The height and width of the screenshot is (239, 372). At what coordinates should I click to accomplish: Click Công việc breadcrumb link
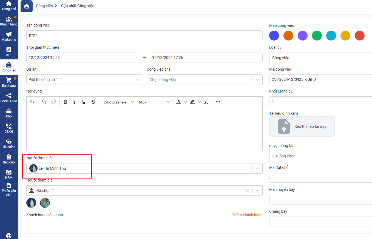[x=44, y=6]
